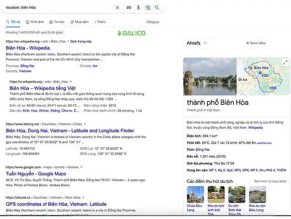Open the Thêm menu
Screen dimensions: 291x219
click(100, 22)
